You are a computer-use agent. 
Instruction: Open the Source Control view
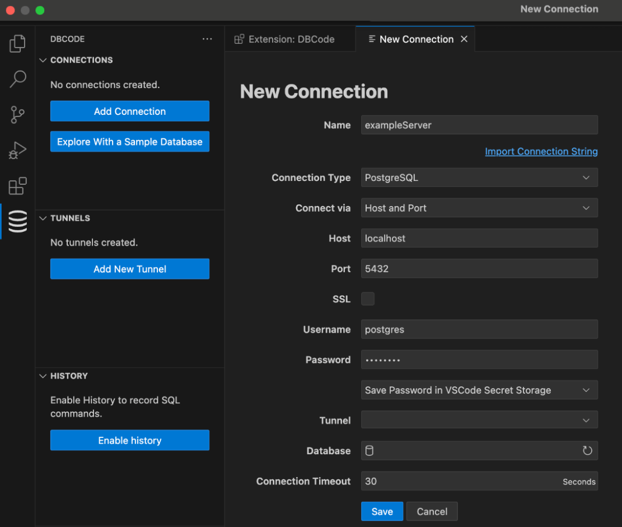point(17,114)
